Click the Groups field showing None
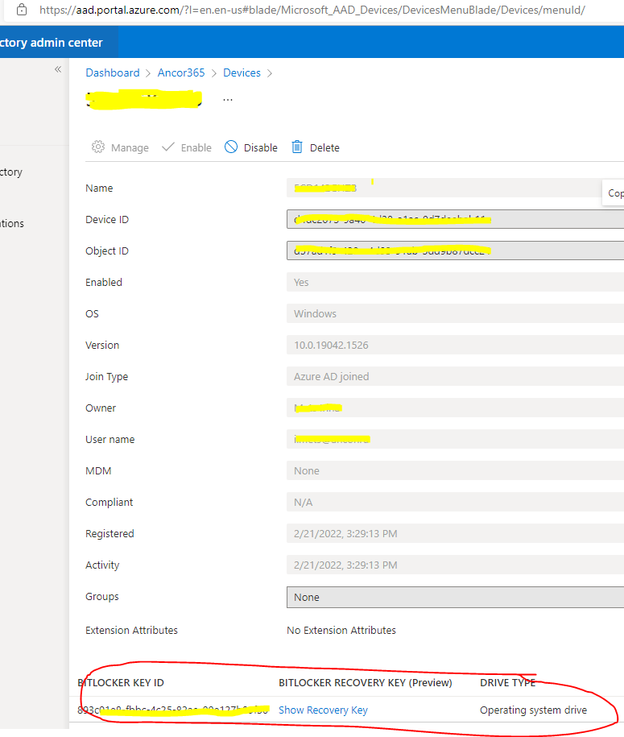 pos(455,597)
